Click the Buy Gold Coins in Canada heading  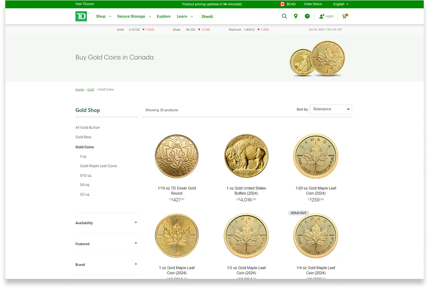pyautogui.click(x=114, y=57)
